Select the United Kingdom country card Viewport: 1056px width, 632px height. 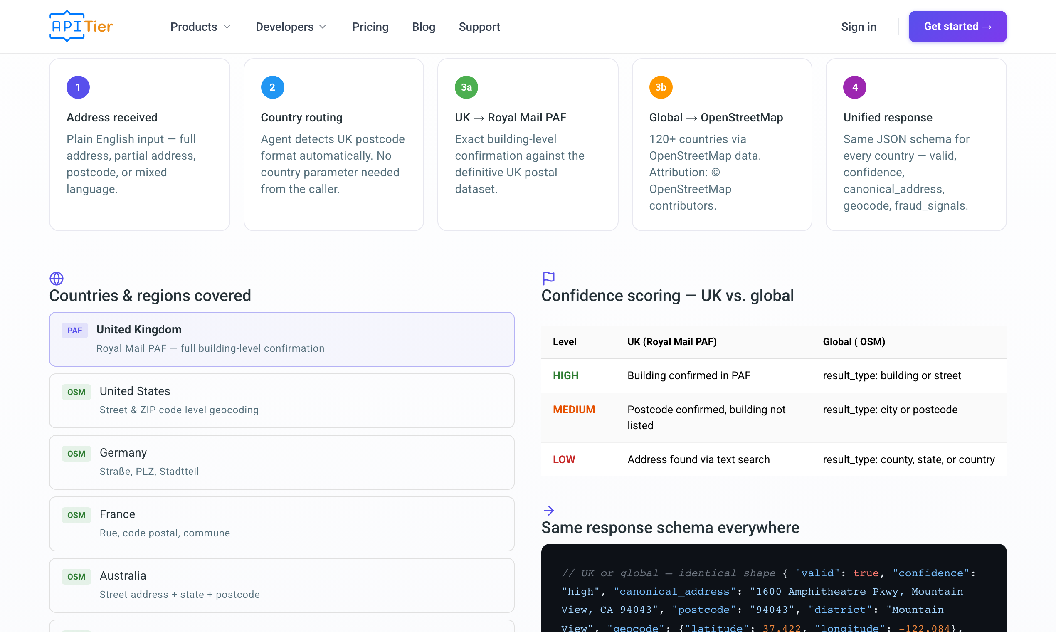(281, 339)
